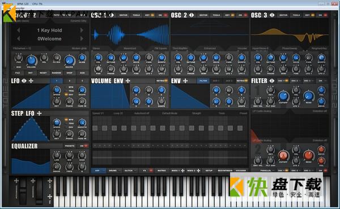Click the LFO left-right arrow icon
This screenshot has height=209, width=340.
(24, 81)
